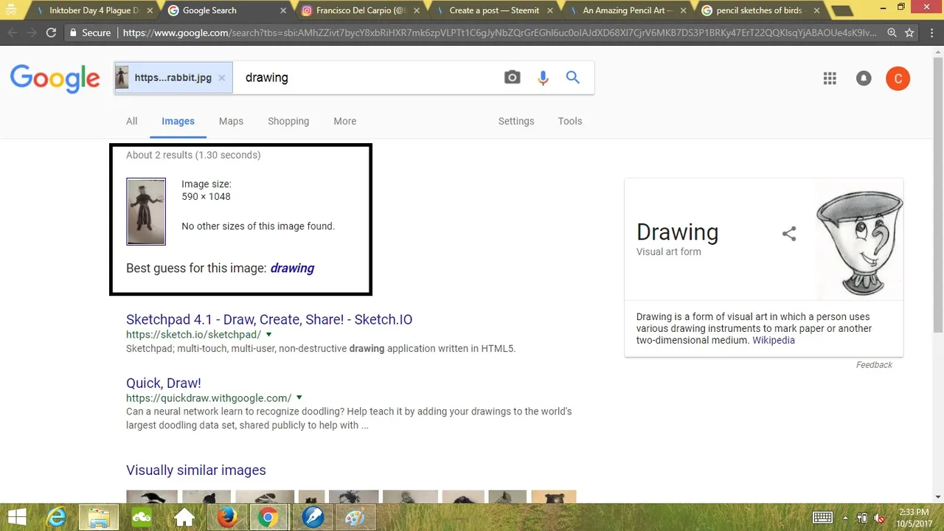Viewport: 944px width, 531px height.
Task: Switch to Chrome in taskbar
Action: coord(268,517)
